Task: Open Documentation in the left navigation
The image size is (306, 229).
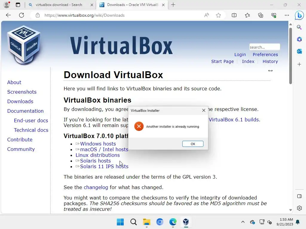Action: pos(25,111)
